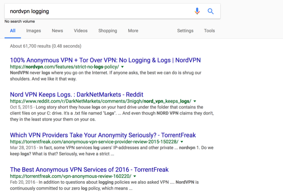Open the Videos tab

(x=81, y=31)
